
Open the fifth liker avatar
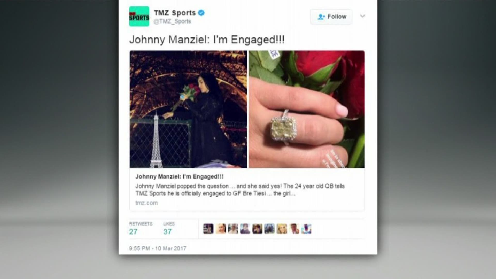[x=257, y=229]
